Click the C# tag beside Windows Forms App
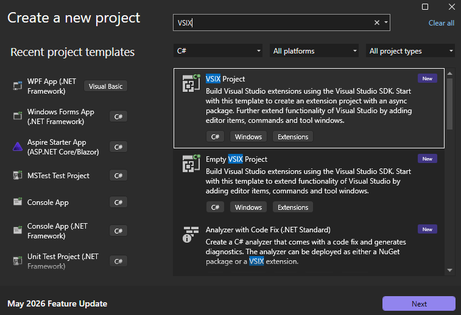Viewport: 461px width, 315px height. click(118, 117)
